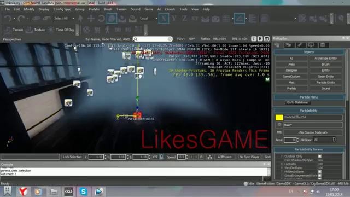Click the viewport search field
Viewport: 350px width, 197px height.
pyautogui.click(x=153, y=39)
